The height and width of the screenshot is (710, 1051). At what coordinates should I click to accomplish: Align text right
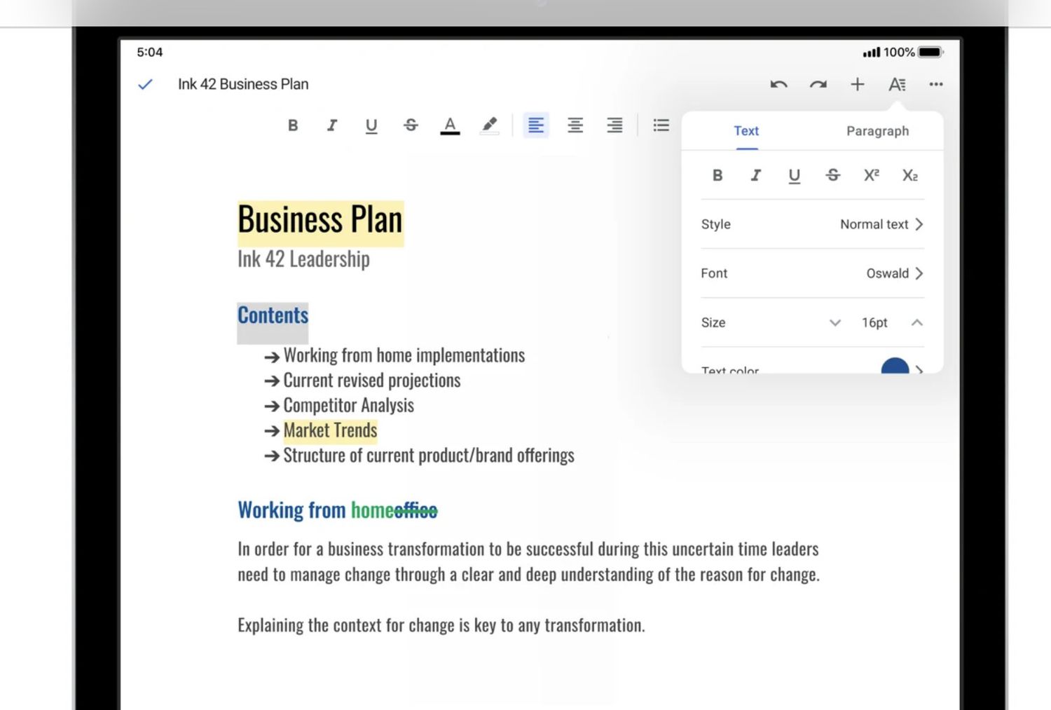point(614,125)
